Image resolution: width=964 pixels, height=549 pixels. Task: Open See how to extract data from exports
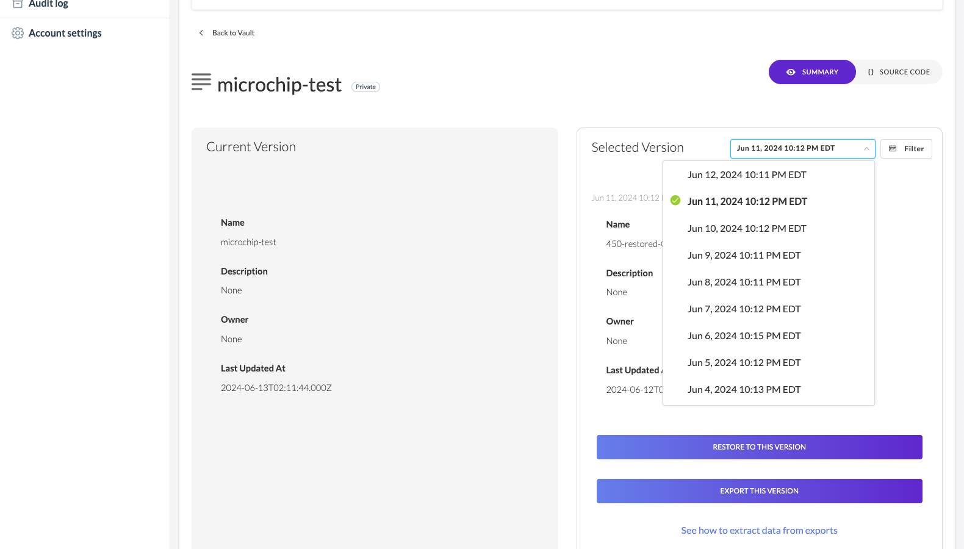[759, 531]
